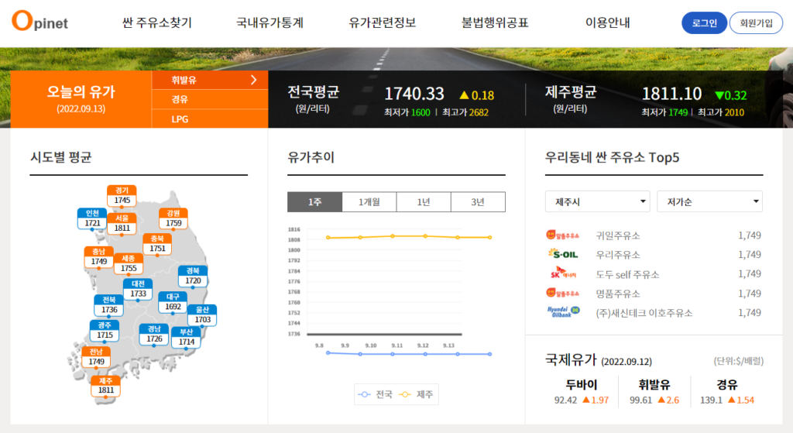The height and width of the screenshot is (433, 793).
Task: Click the 9.13 data point on 제주 line
Action: tap(489, 237)
